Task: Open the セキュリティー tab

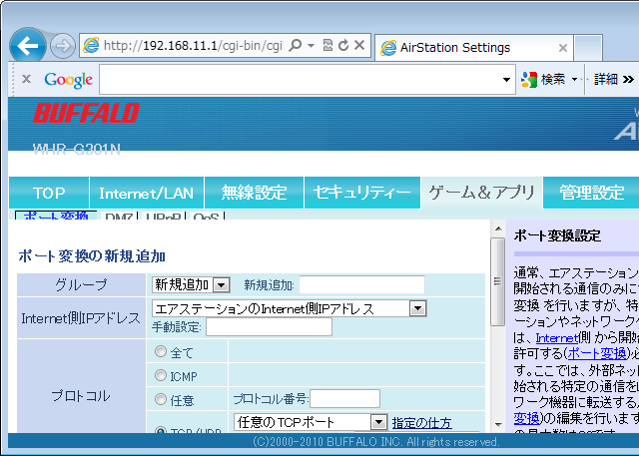Action: coord(361,193)
